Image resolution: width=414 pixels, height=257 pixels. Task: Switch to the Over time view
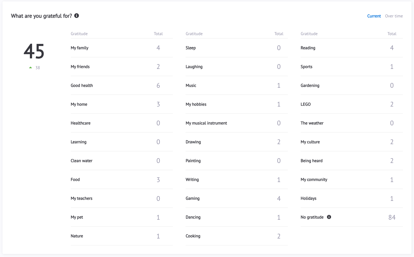click(394, 16)
